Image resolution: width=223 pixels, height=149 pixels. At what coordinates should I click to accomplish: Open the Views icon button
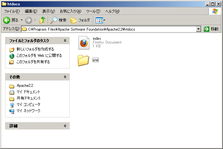pyautogui.click(x=99, y=20)
